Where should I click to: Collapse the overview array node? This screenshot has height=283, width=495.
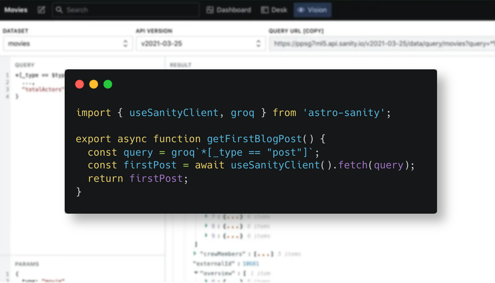click(196, 273)
